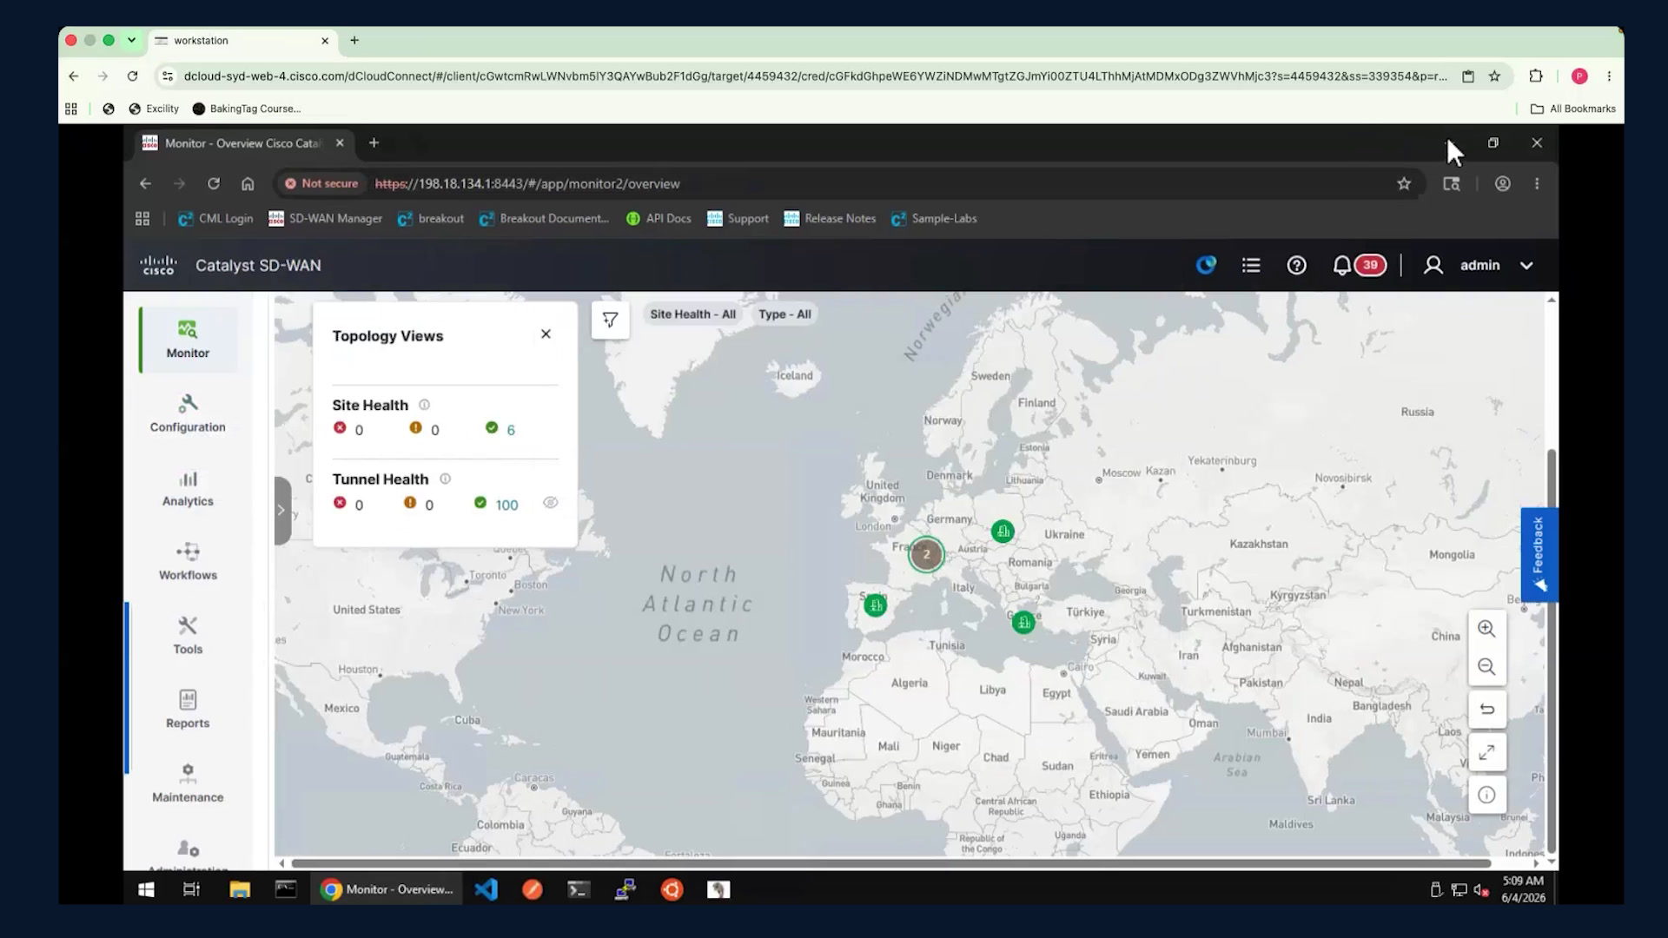Select the Monitor - Overview browser tab
1668x938 pixels.
(x=243, y=143)
